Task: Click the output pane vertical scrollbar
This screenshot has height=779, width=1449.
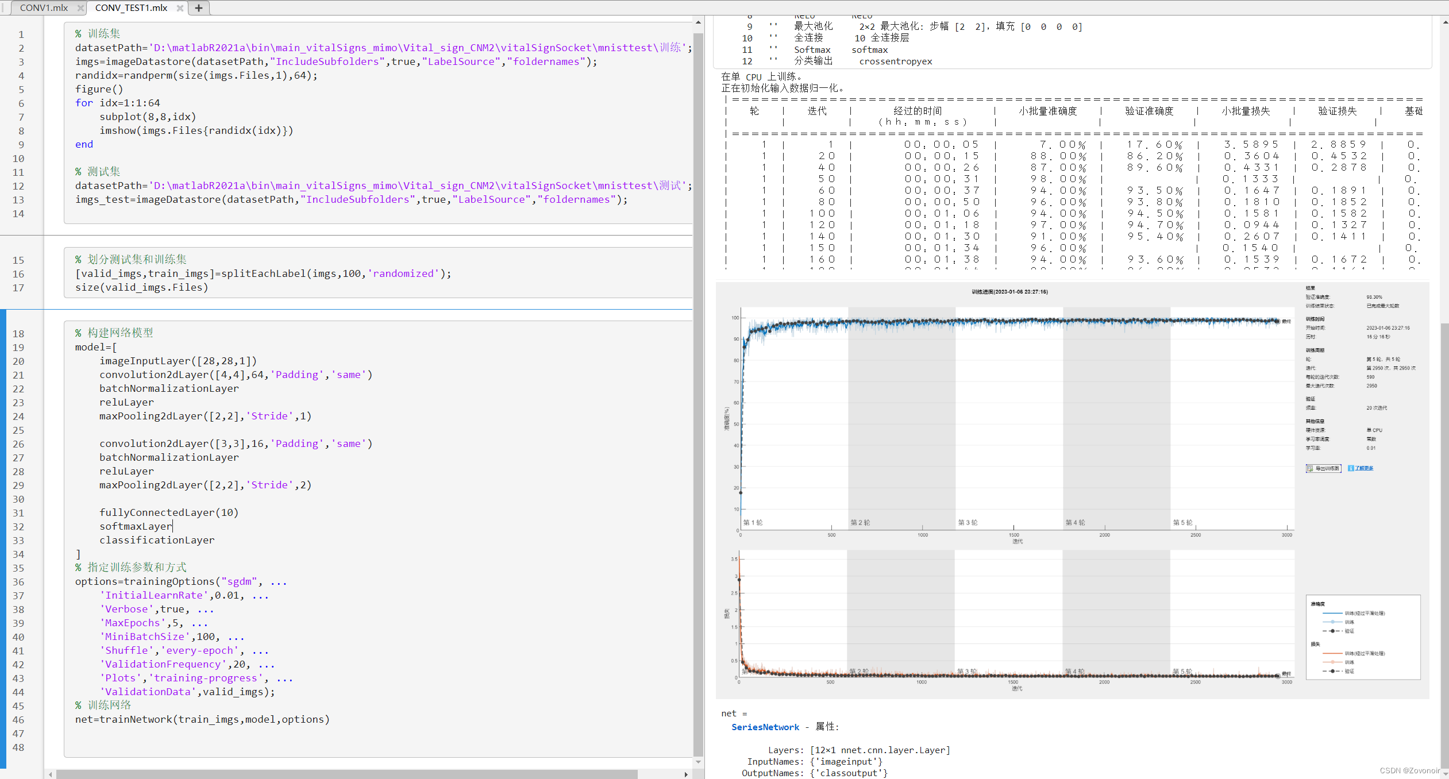Action: (1444, 540)
